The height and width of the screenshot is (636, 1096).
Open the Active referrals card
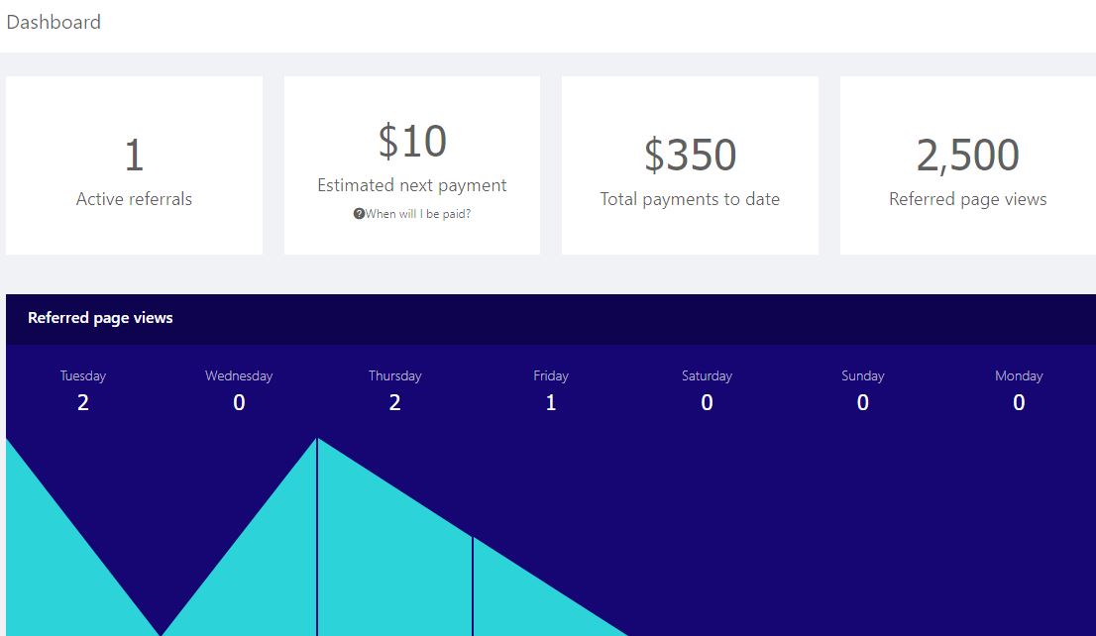tap(134, 163)
